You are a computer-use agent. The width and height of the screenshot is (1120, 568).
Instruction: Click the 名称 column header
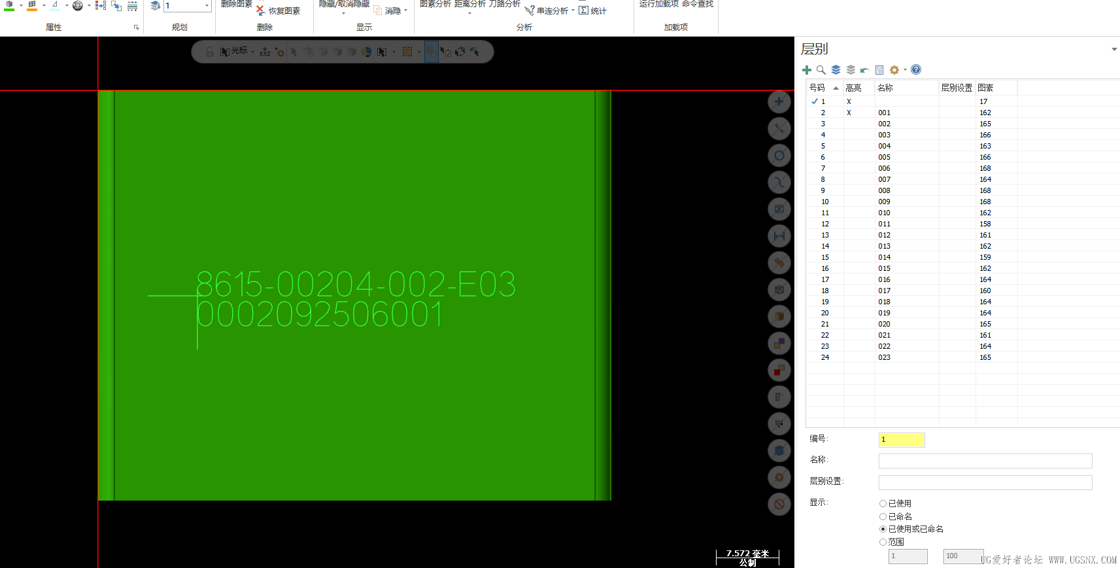click(x=907, y=88)
